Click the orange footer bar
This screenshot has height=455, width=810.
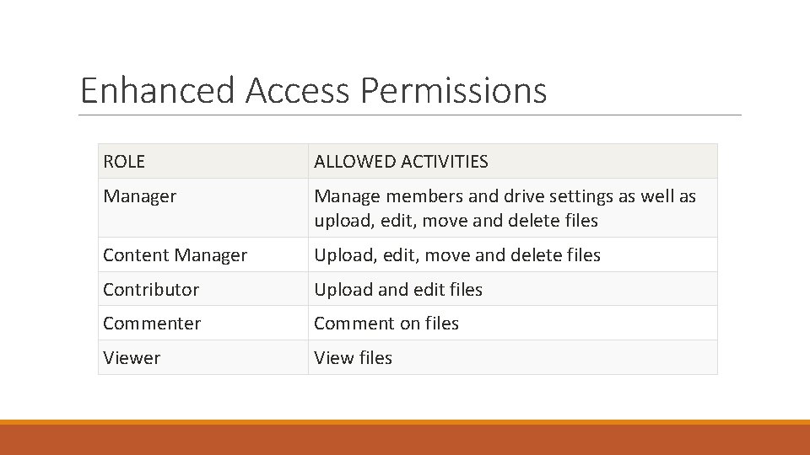point(405,440)
